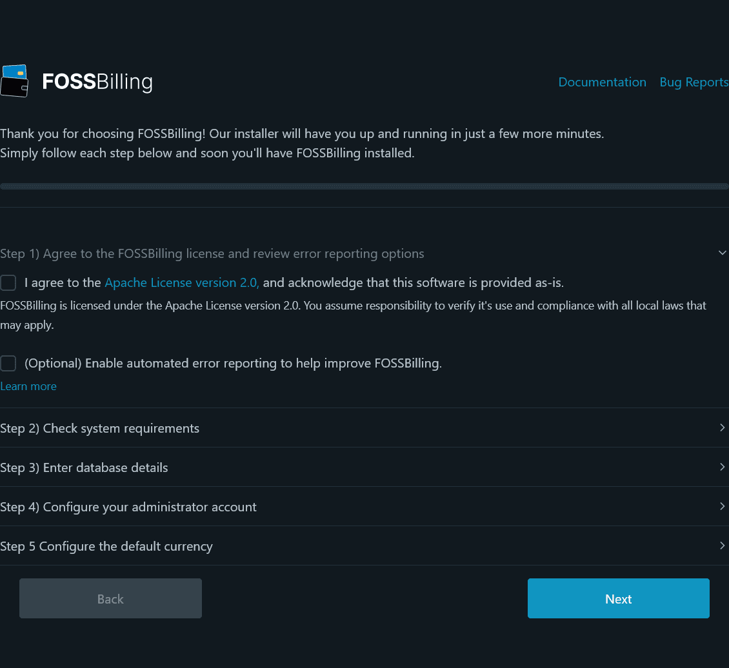This screenshot has height=668, width=729.
Task: Click the right arrow beside Step 2
Action: pyautogui.click(x=722, y=427)
